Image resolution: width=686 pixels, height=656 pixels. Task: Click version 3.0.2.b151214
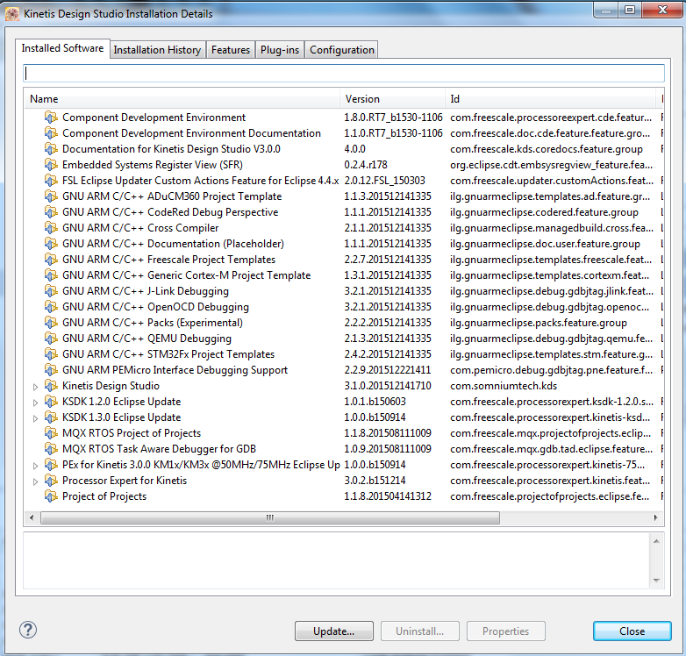[x=375, y=481]
